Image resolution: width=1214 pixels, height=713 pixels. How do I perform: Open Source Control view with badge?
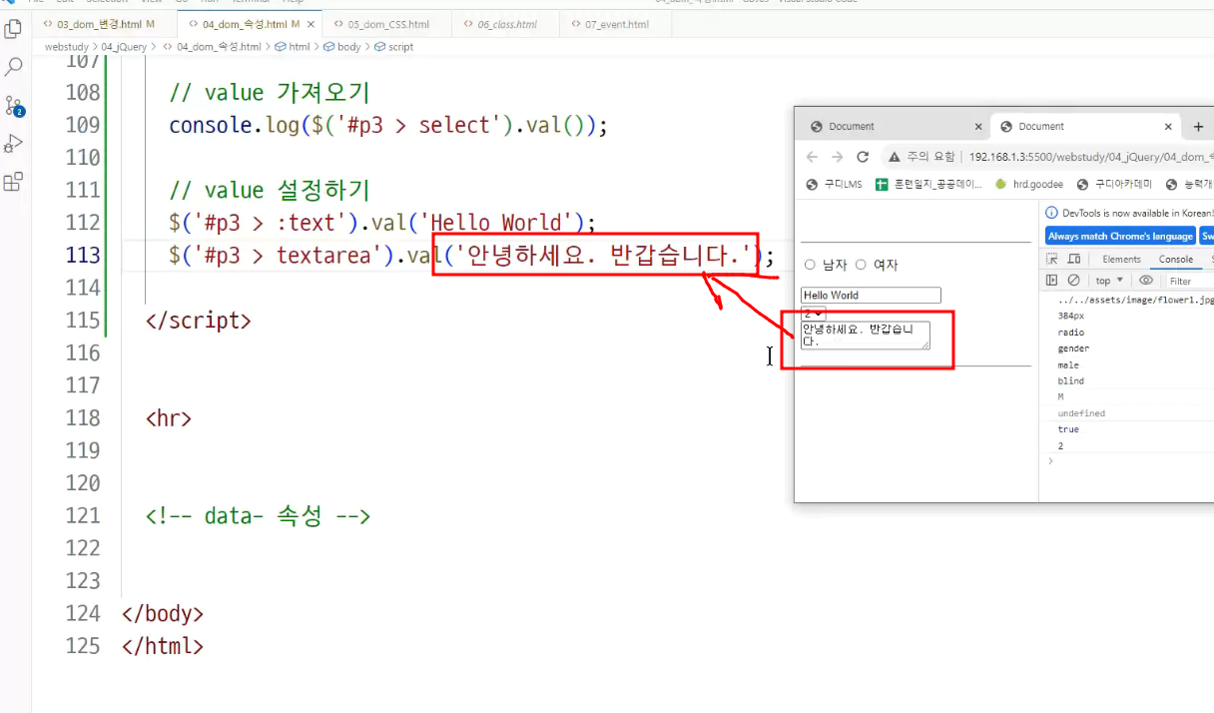[x=14, y=105]
